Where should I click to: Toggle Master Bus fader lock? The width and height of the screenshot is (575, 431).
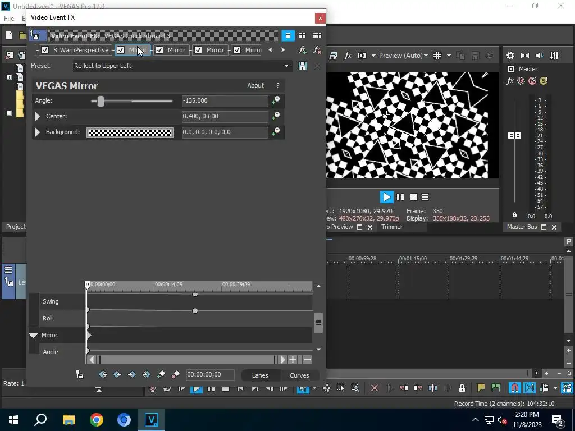tap(514, 215)
